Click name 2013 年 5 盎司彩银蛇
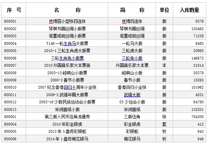The height and width of the screenshot is (144, 208). pos(67,131)
